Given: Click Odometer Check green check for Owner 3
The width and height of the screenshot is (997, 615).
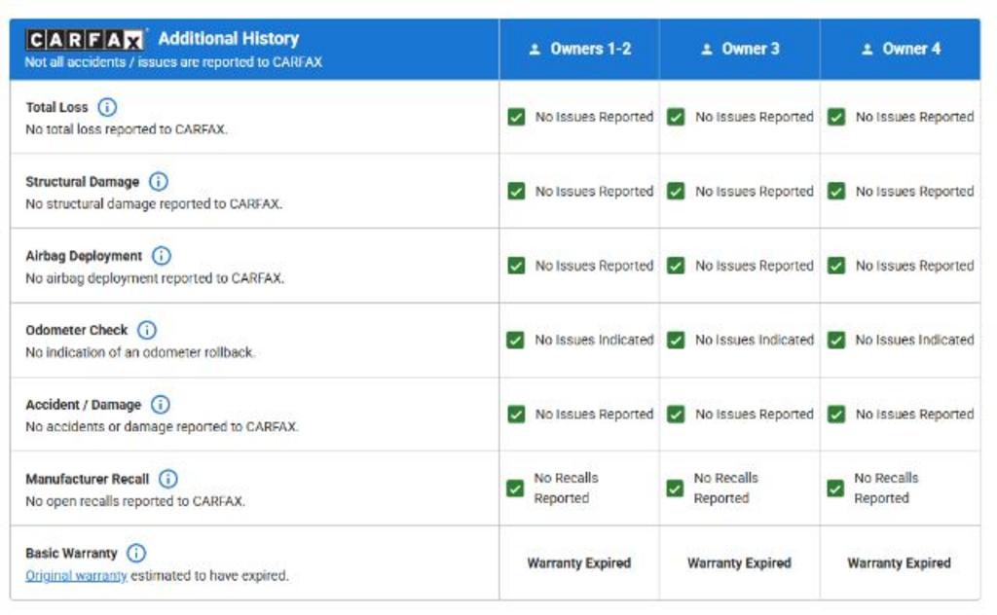Looking at the screenshot, I should (676, 340).
